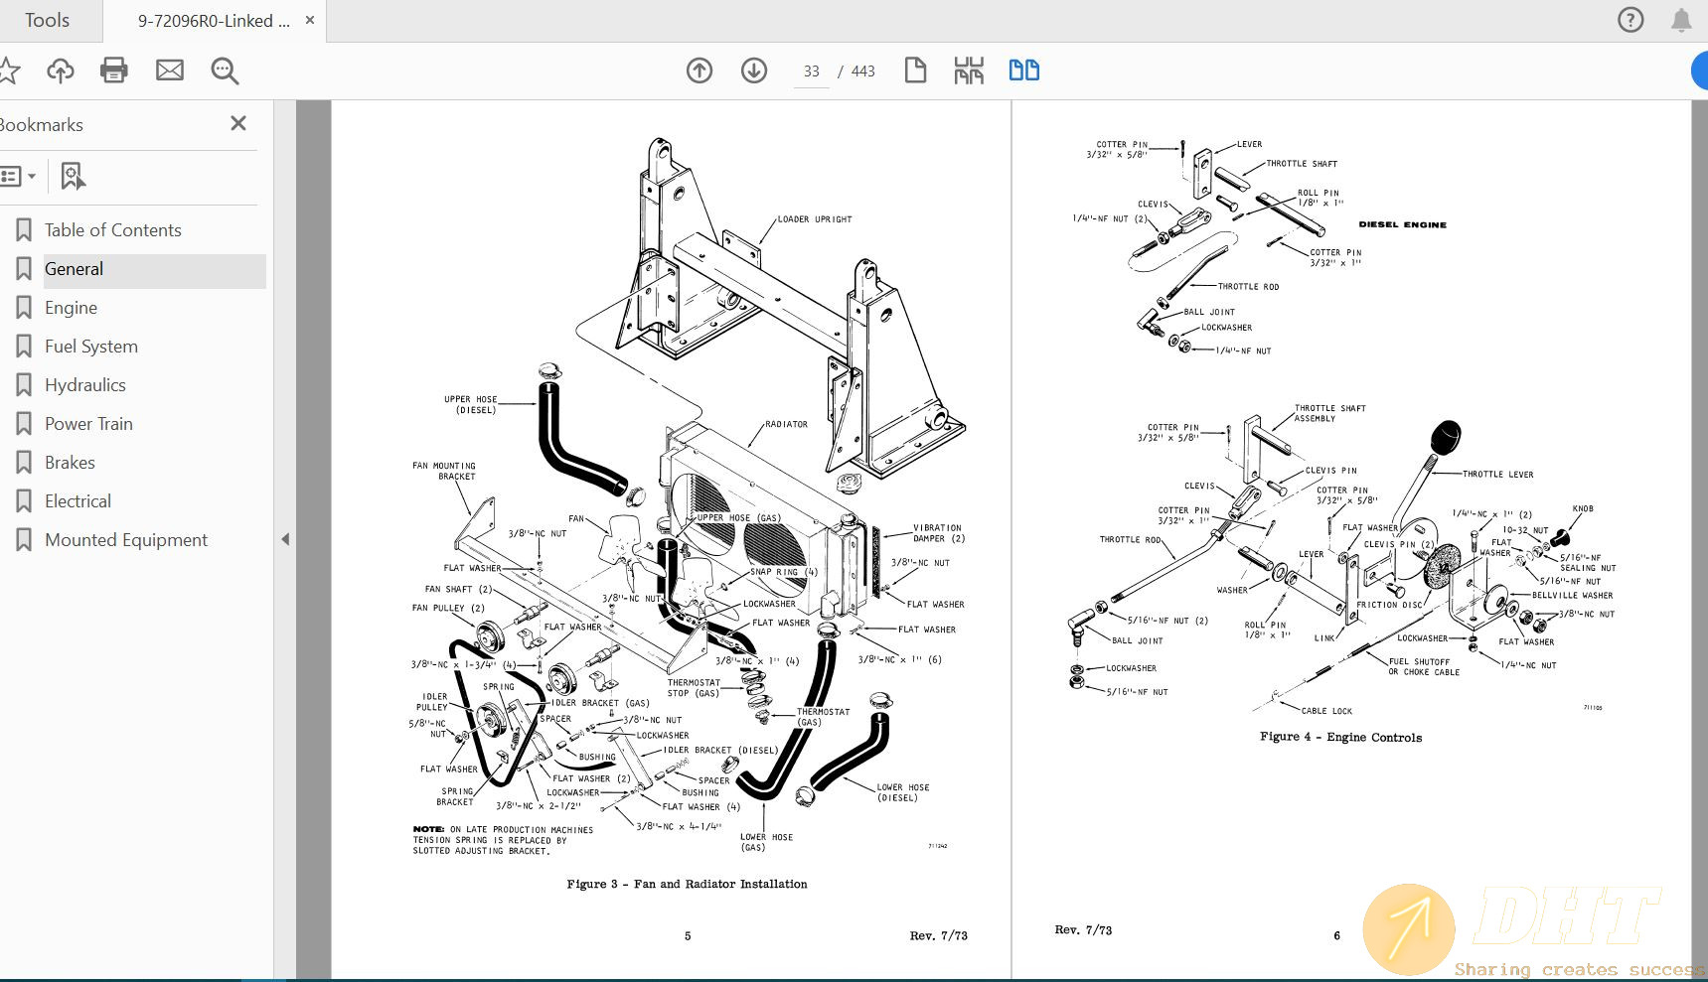Close the Bookmarks panel
This screenshot has width=1708, height=982.
click(237, 123)
